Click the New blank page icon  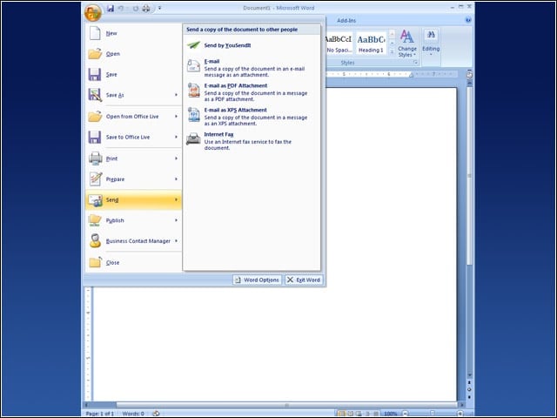coord(95,33)
